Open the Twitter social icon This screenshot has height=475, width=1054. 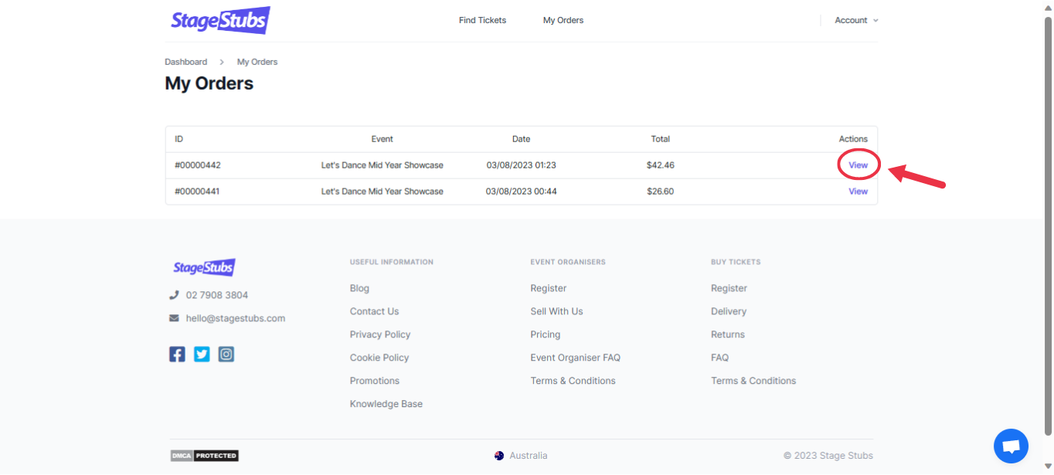(x=202, y=355)
